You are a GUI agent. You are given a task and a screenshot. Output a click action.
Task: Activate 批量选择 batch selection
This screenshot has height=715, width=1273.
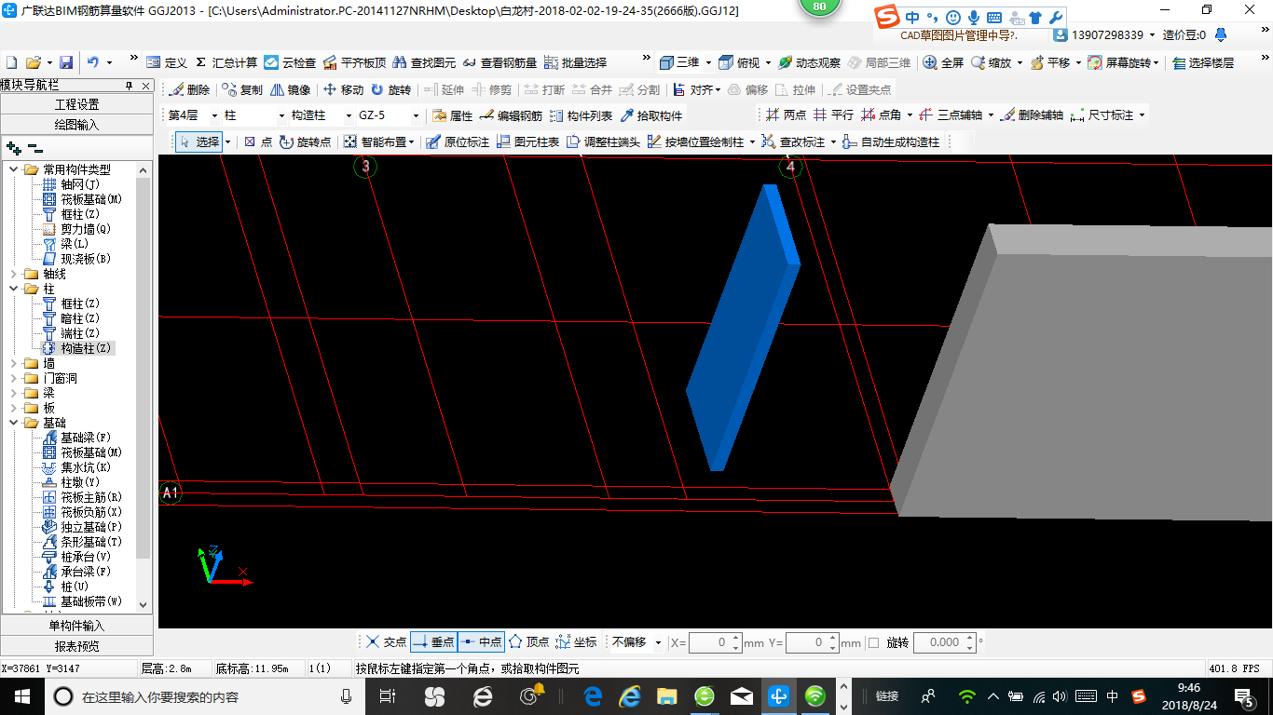coord(575,62)
